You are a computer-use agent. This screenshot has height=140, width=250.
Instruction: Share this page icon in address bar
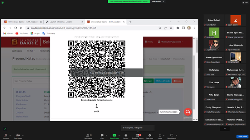[165, 28]
